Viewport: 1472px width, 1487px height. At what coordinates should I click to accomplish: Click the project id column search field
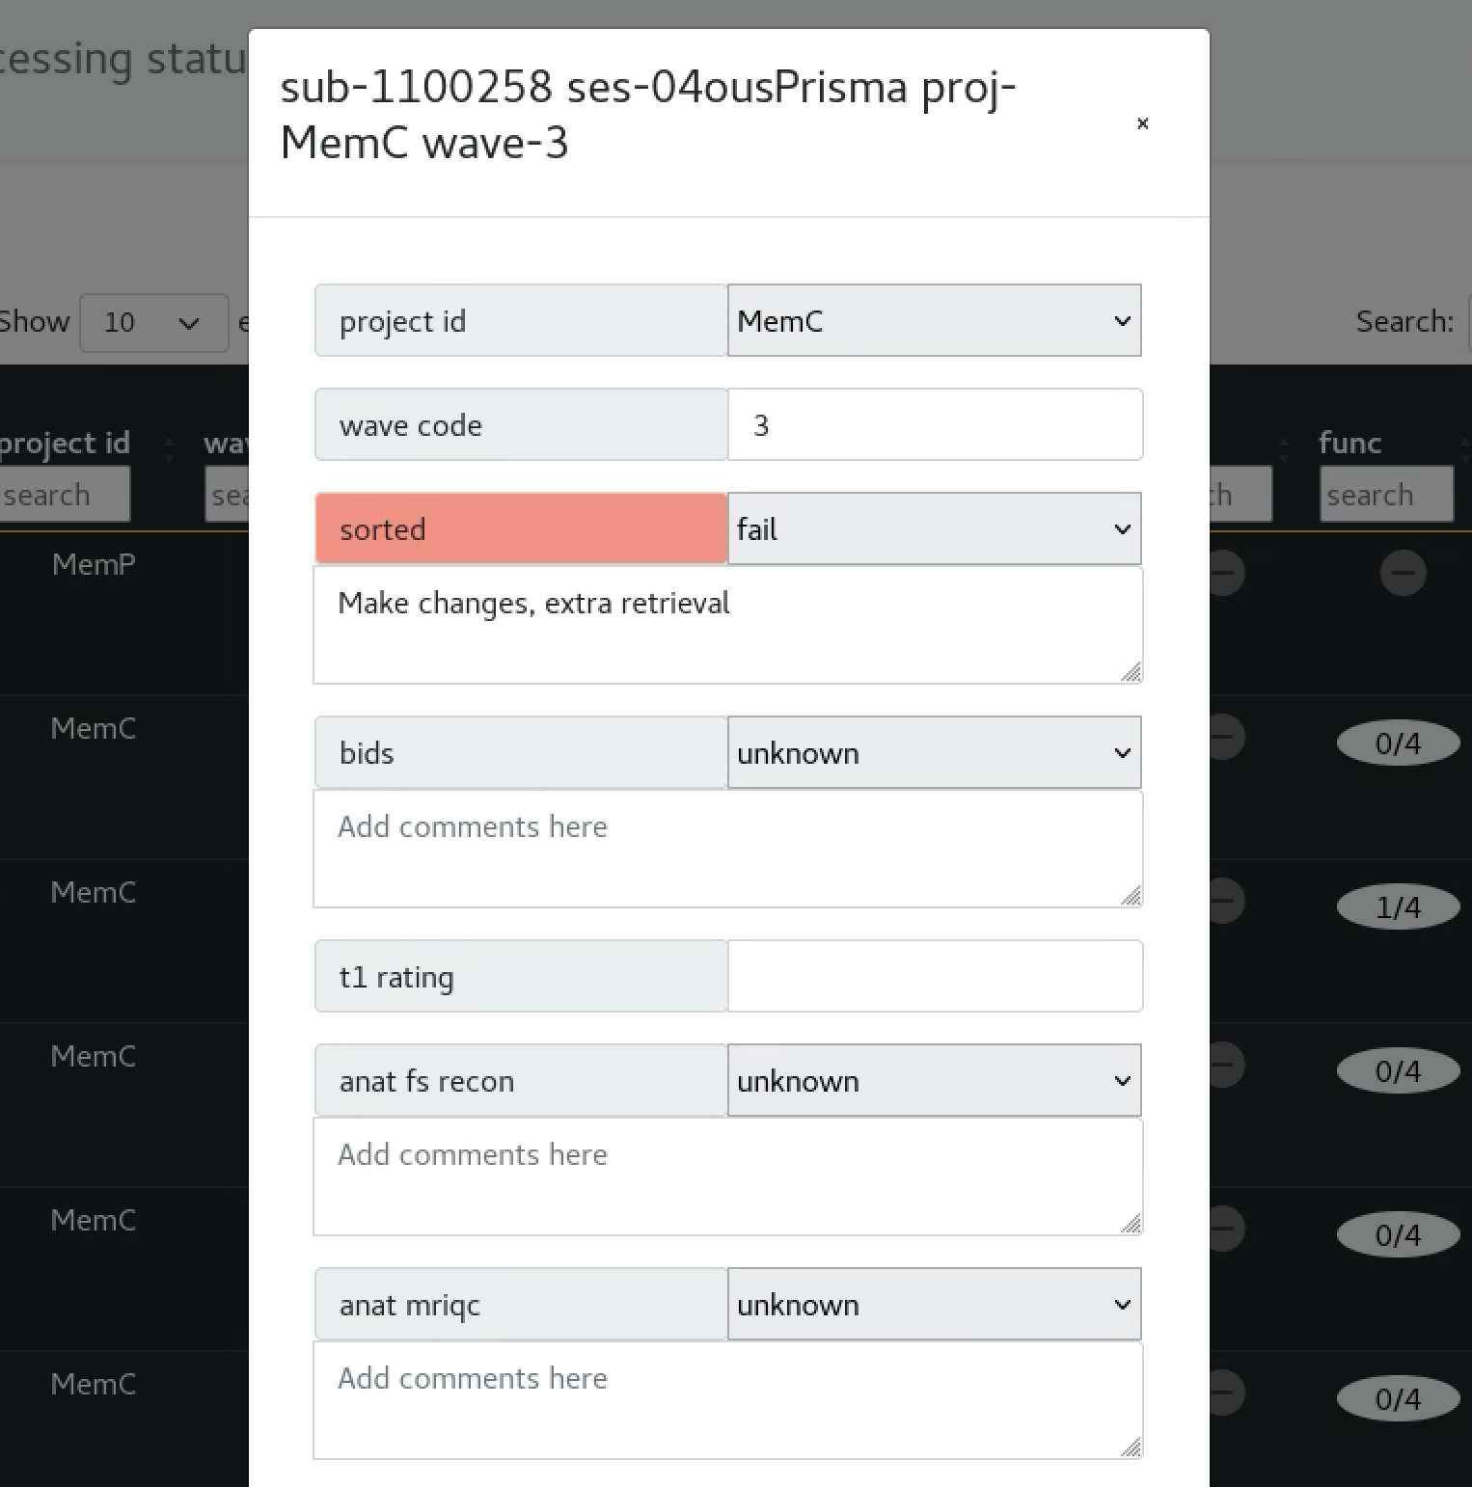(x=64, y=495)
